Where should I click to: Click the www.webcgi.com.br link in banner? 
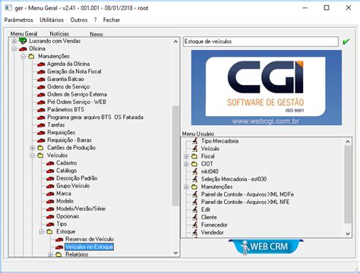pos(266,121)
